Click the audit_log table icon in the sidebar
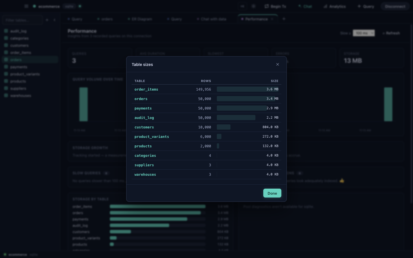Viewport: 413px width, 258px height. pyautogui.click(x=6, y=31)
